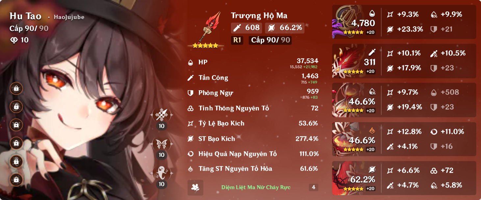
Task: Click the friendship level icon next to 10
Action: [x=14, y=40]
